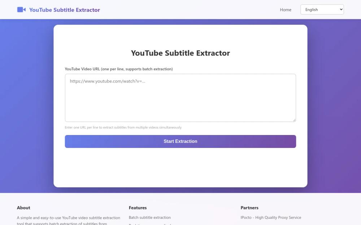Click the Partners footer heading
Viewport: 361px width, 225px height.
249,208
